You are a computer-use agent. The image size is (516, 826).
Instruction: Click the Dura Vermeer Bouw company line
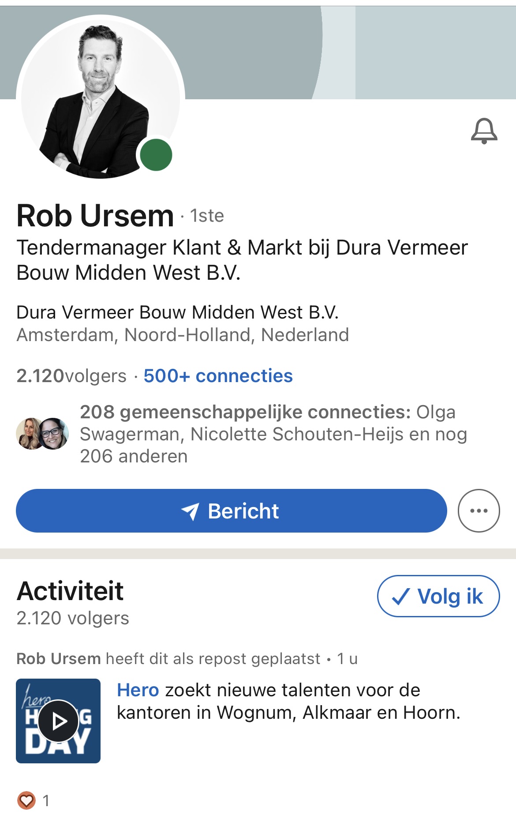point(177,312)
